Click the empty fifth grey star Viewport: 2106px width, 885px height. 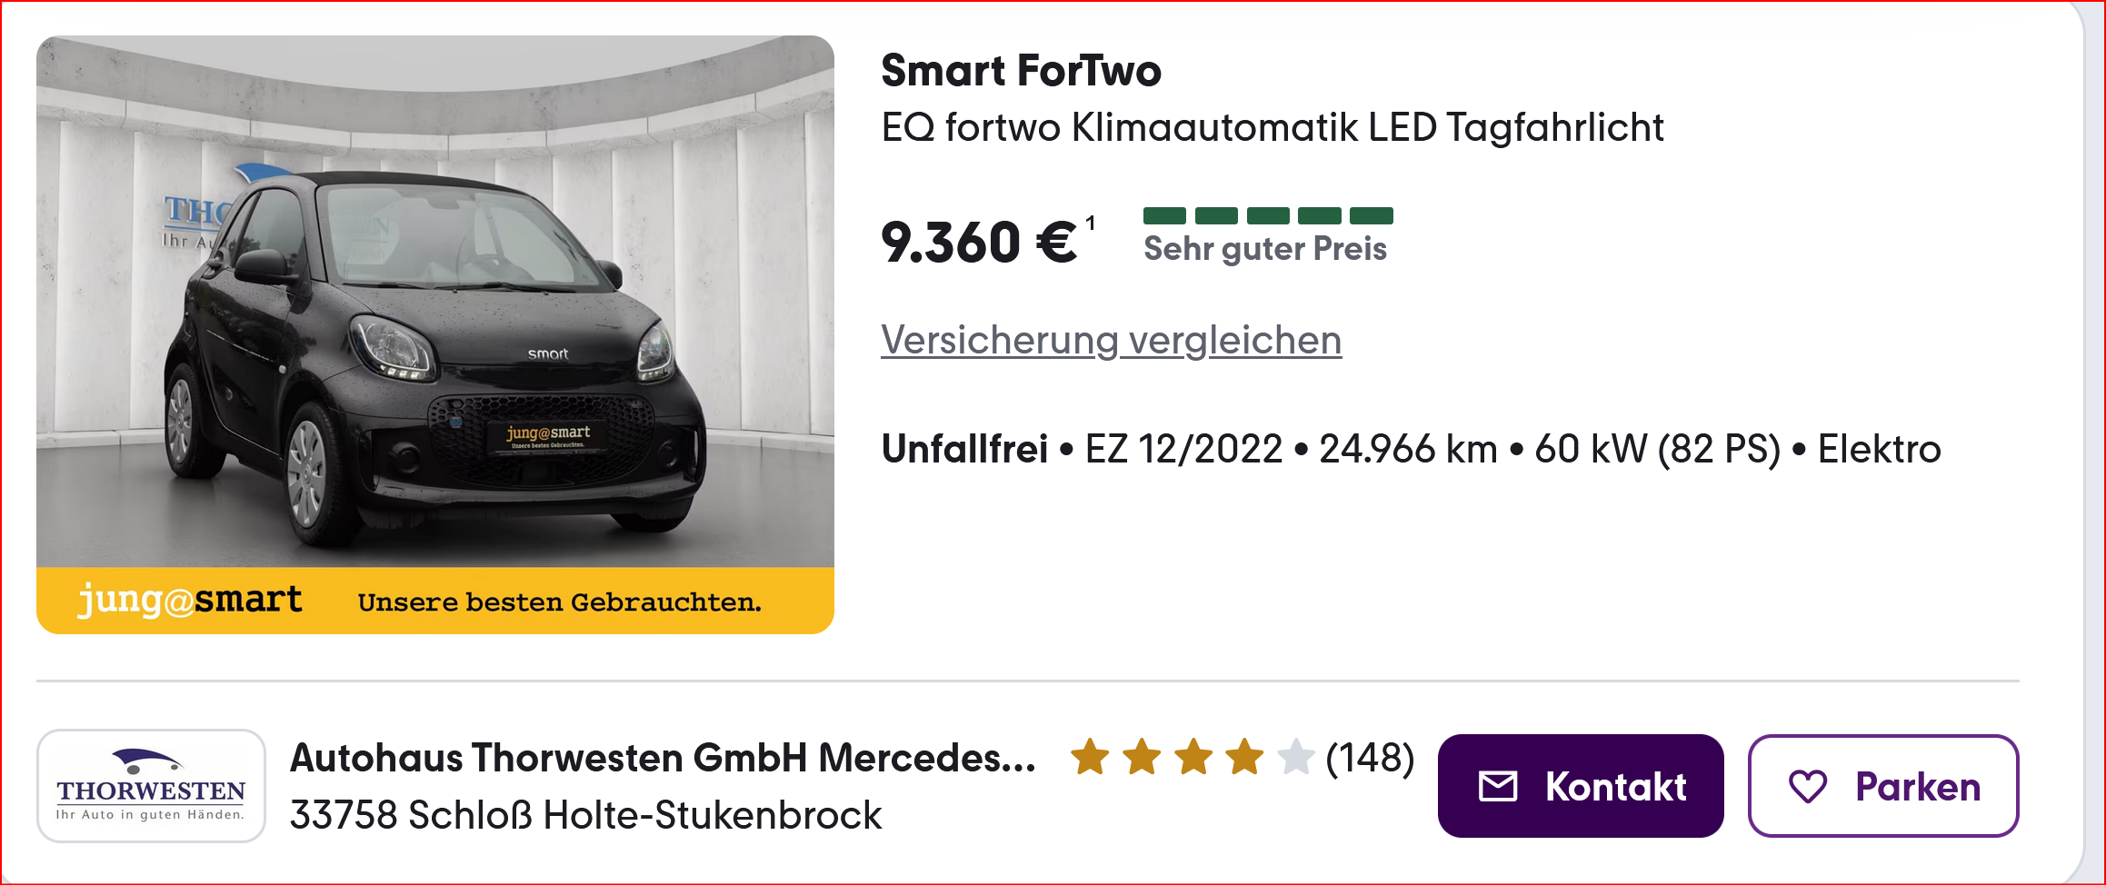[x=1295, y=757]
